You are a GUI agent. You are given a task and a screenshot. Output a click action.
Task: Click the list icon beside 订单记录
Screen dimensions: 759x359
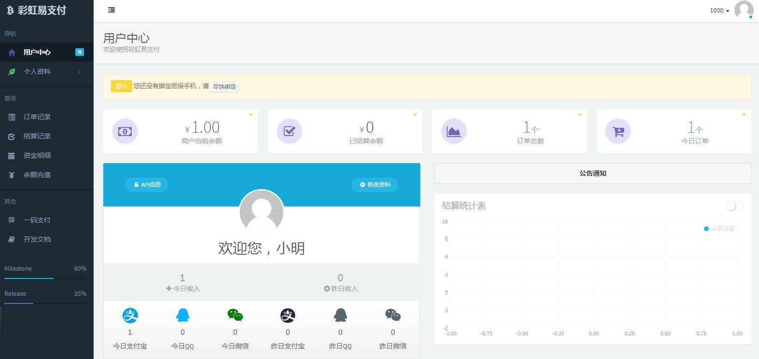coord(12,117)
